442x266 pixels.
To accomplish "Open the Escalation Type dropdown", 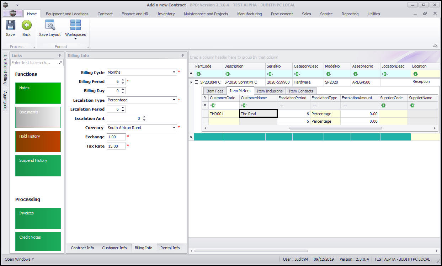I will tap(174, 100).
